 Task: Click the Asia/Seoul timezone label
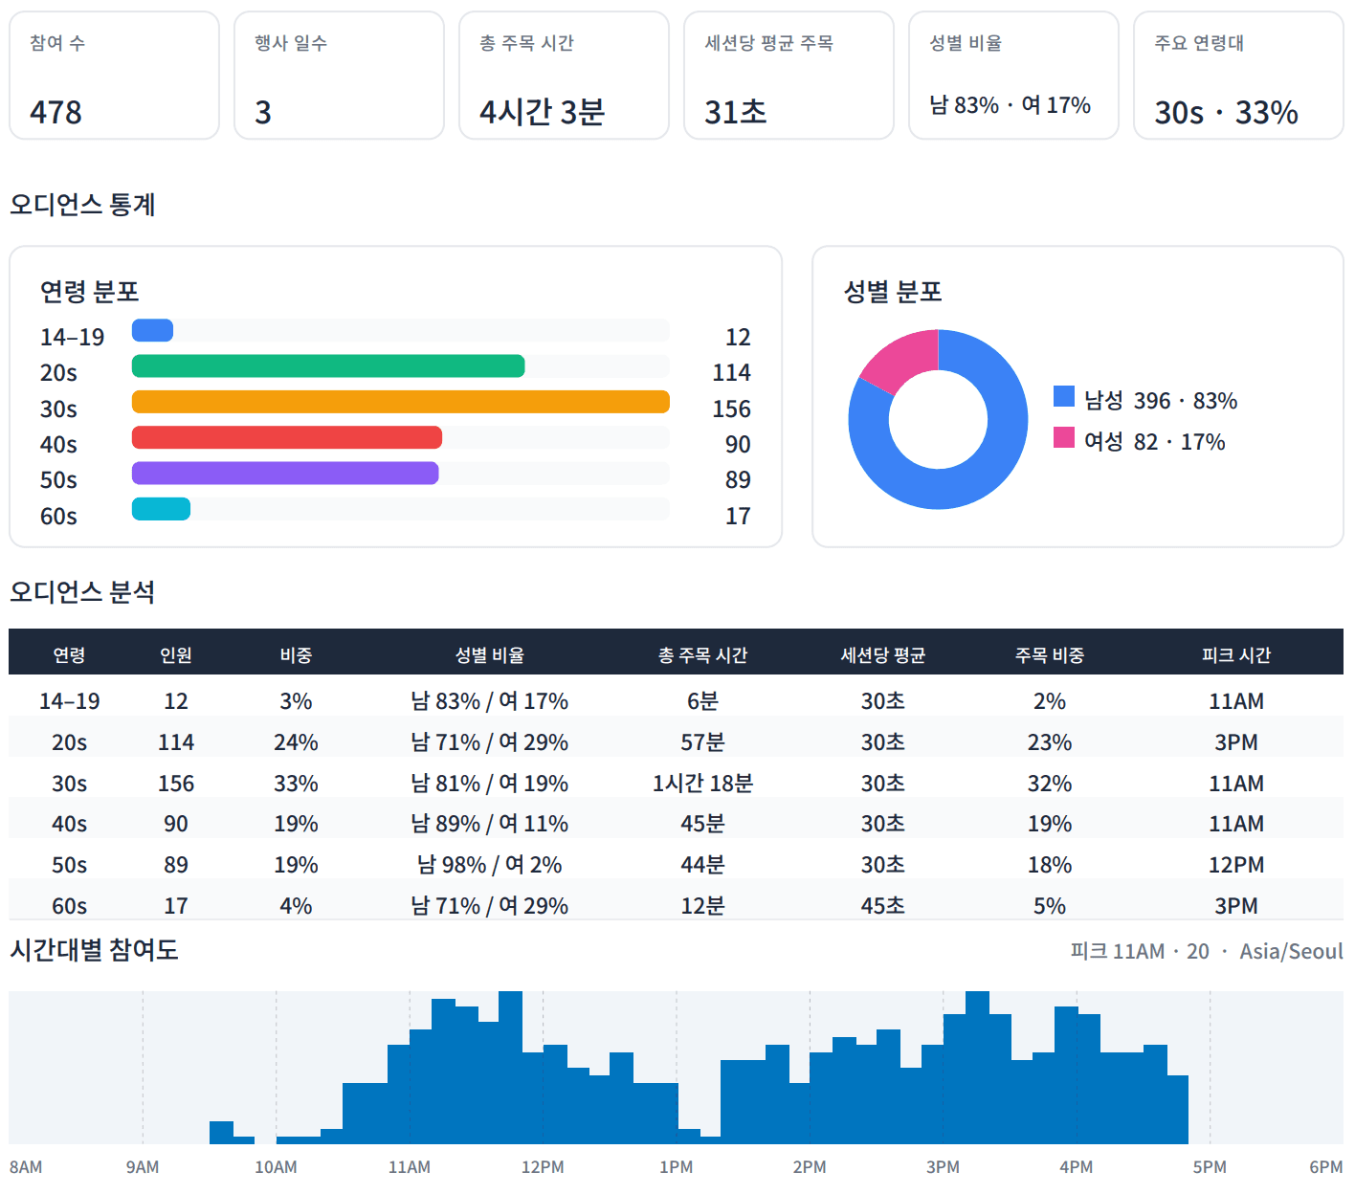(x=1291, y=952)
